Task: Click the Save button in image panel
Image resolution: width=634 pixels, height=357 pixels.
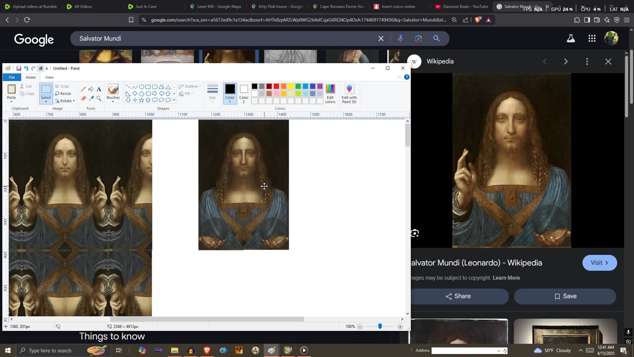Action: 565,296
